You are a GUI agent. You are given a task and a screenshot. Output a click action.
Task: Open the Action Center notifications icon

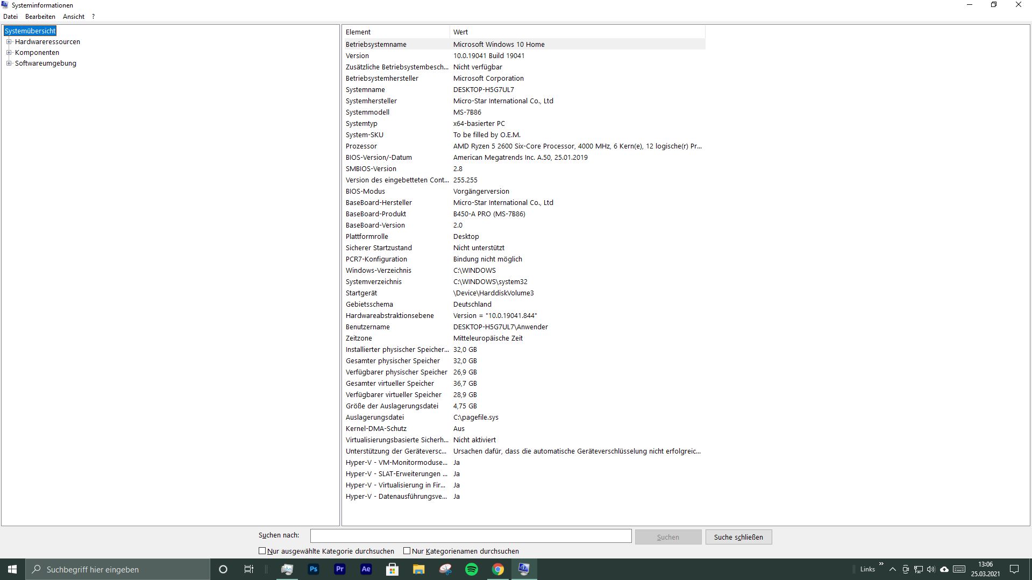(x=1014, y=569)
